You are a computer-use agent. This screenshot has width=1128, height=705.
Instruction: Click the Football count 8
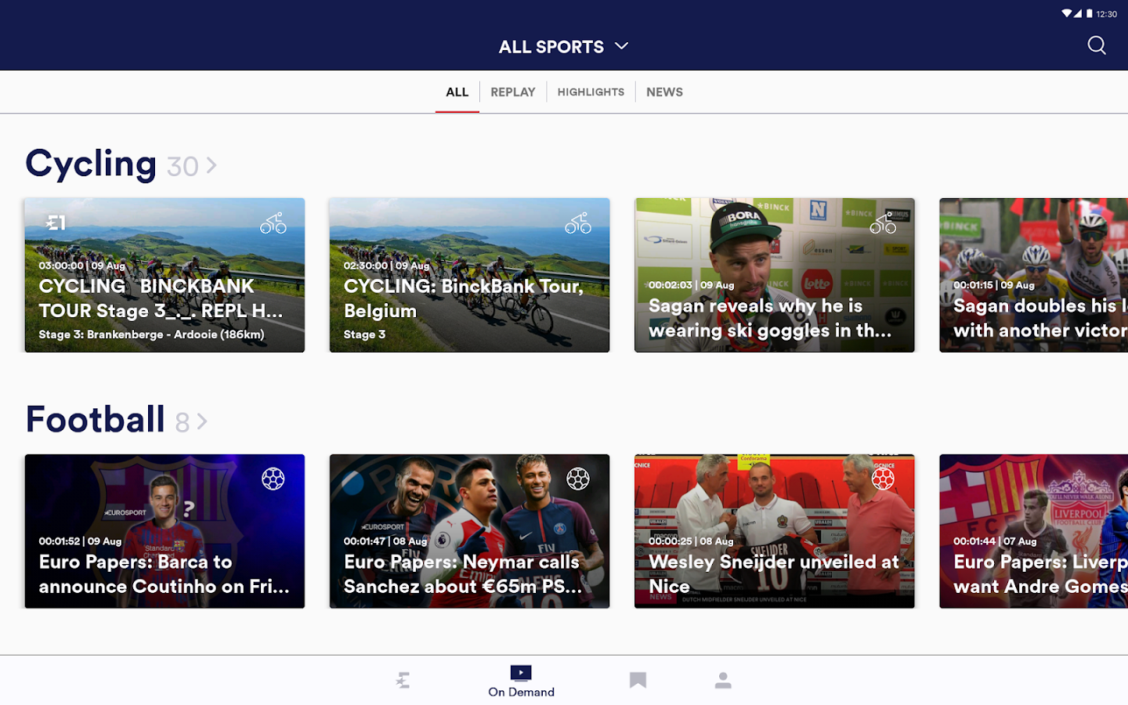183,423
